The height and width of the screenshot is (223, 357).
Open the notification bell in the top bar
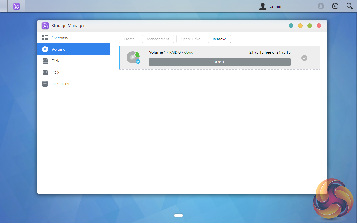pyautogui.click(x=320, y=6)
